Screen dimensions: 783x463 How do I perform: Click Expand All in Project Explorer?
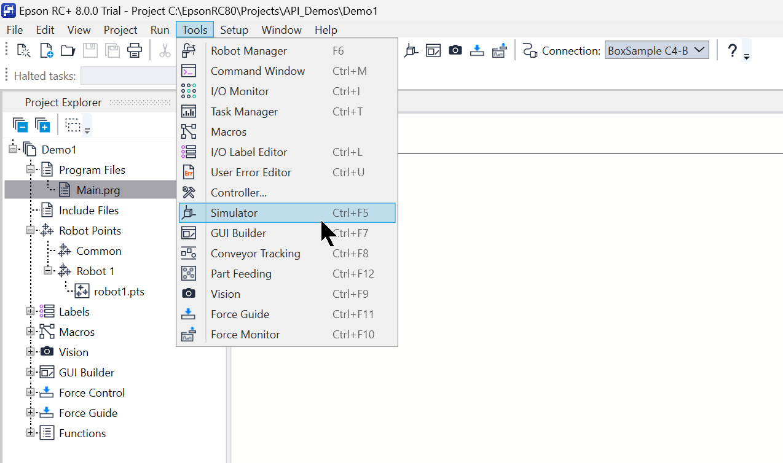(x=42, y=125)
